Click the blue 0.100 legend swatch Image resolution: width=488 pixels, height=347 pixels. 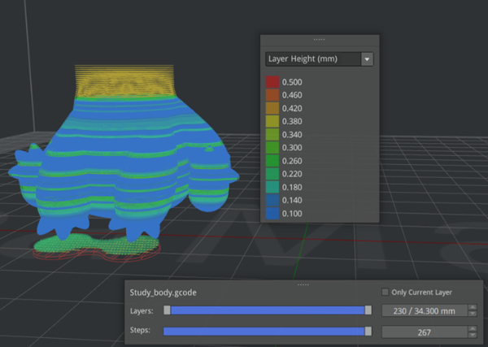click(272, 211)
